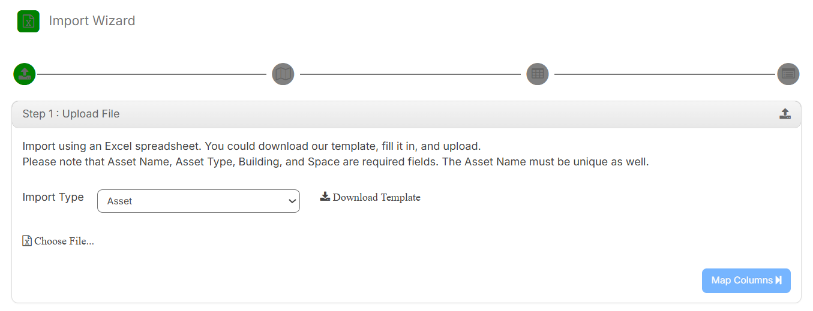The width and height of the screenshot is (813, 311).
Task: Click the arrow icon on Map Columns
Action: click(779, 280)
